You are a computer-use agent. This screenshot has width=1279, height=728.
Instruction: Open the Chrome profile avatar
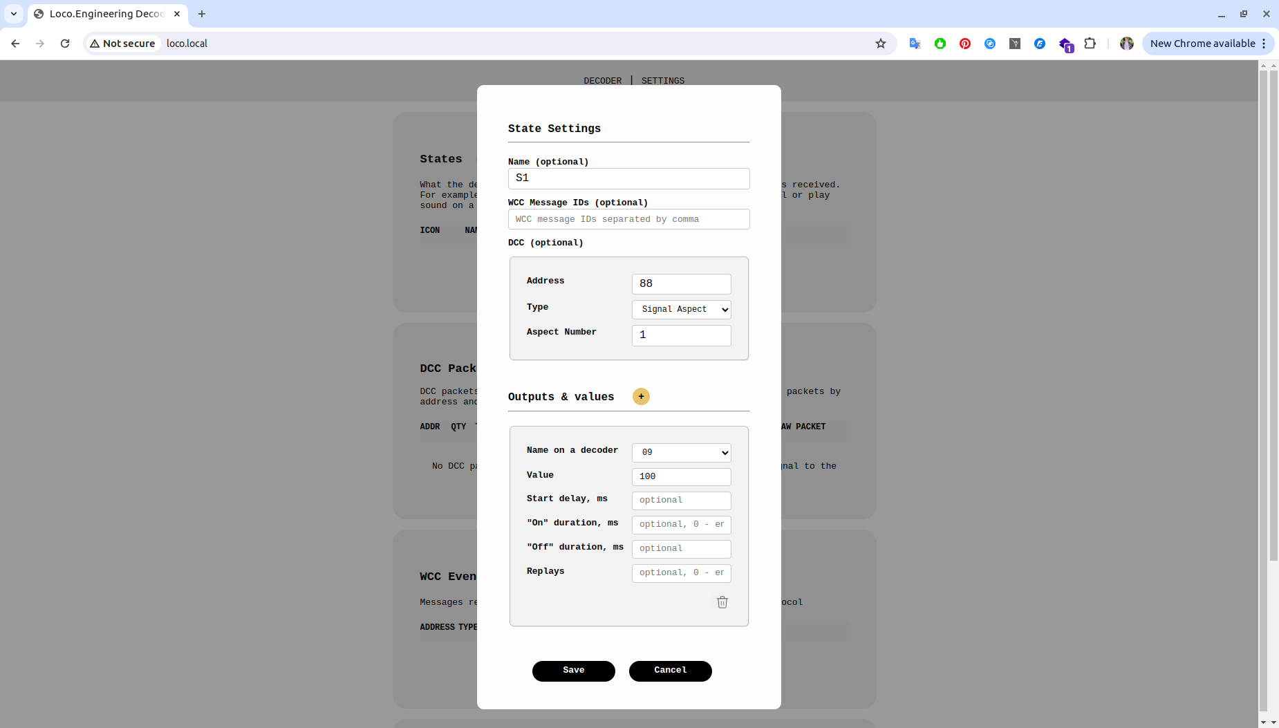[1126, 44]
